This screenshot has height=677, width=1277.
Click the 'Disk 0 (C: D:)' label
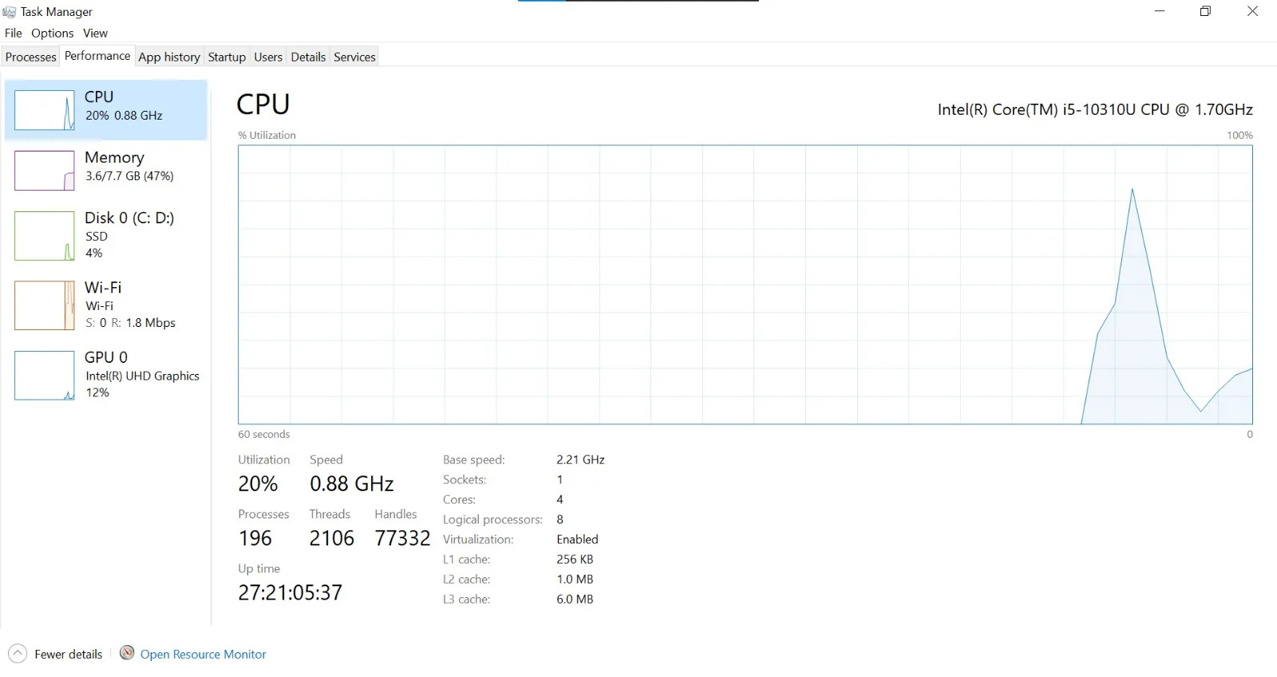(129, 218)
